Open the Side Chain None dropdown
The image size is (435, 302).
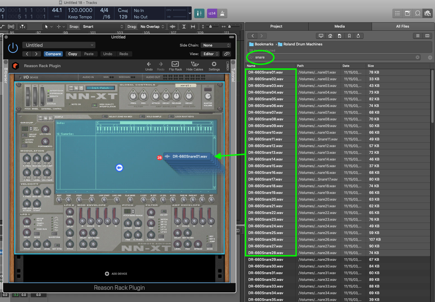pos(216,45)
